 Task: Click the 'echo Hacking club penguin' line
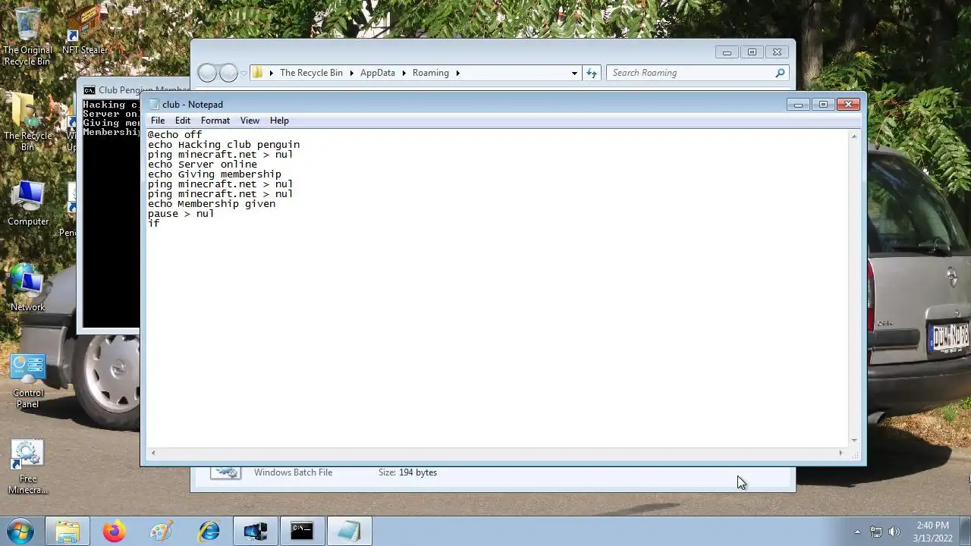pyautogui.click(x=224, y=145)
